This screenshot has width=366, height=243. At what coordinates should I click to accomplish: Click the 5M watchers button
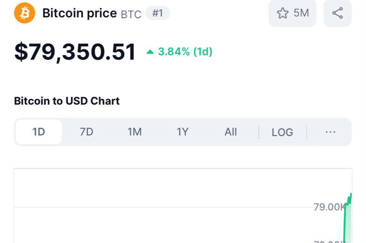coord(292,13)
